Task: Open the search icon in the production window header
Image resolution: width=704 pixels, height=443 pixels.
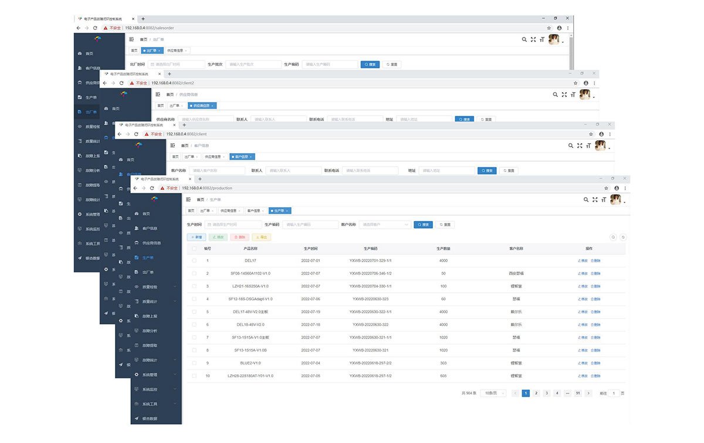Action: click(x=585, y=199)
